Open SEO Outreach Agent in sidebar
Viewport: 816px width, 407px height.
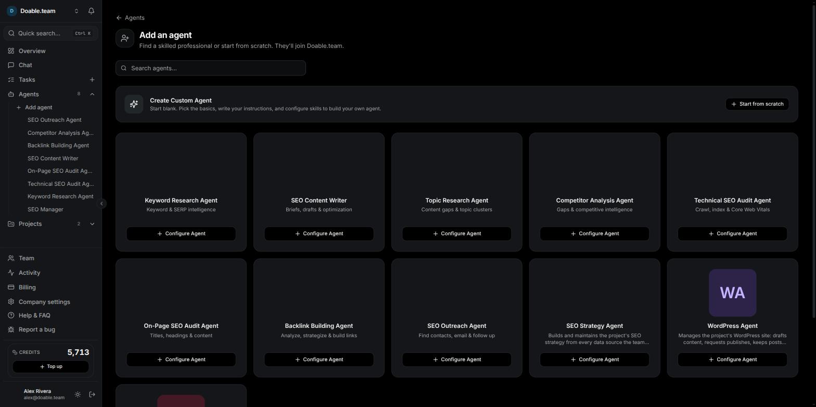click(x=54, y=120)
